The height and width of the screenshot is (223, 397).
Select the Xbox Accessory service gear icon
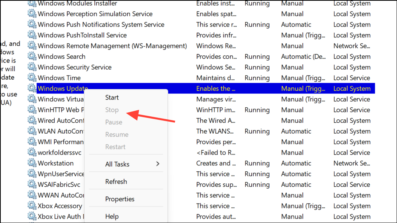click(x=32, y=206)
